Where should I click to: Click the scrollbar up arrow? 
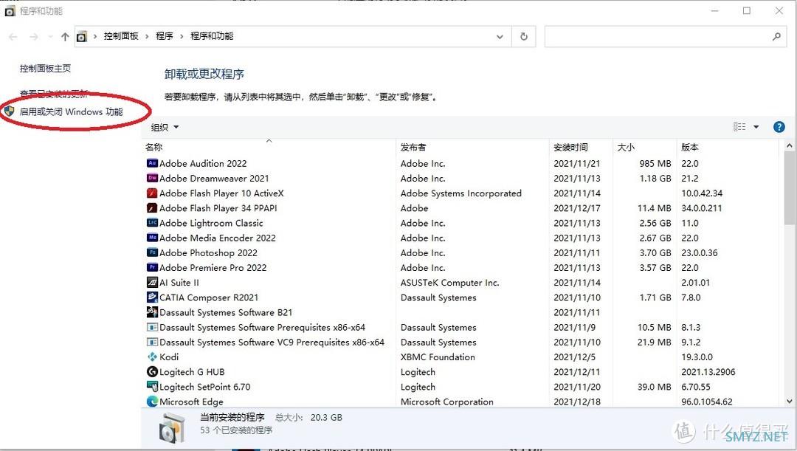(789, 145)
